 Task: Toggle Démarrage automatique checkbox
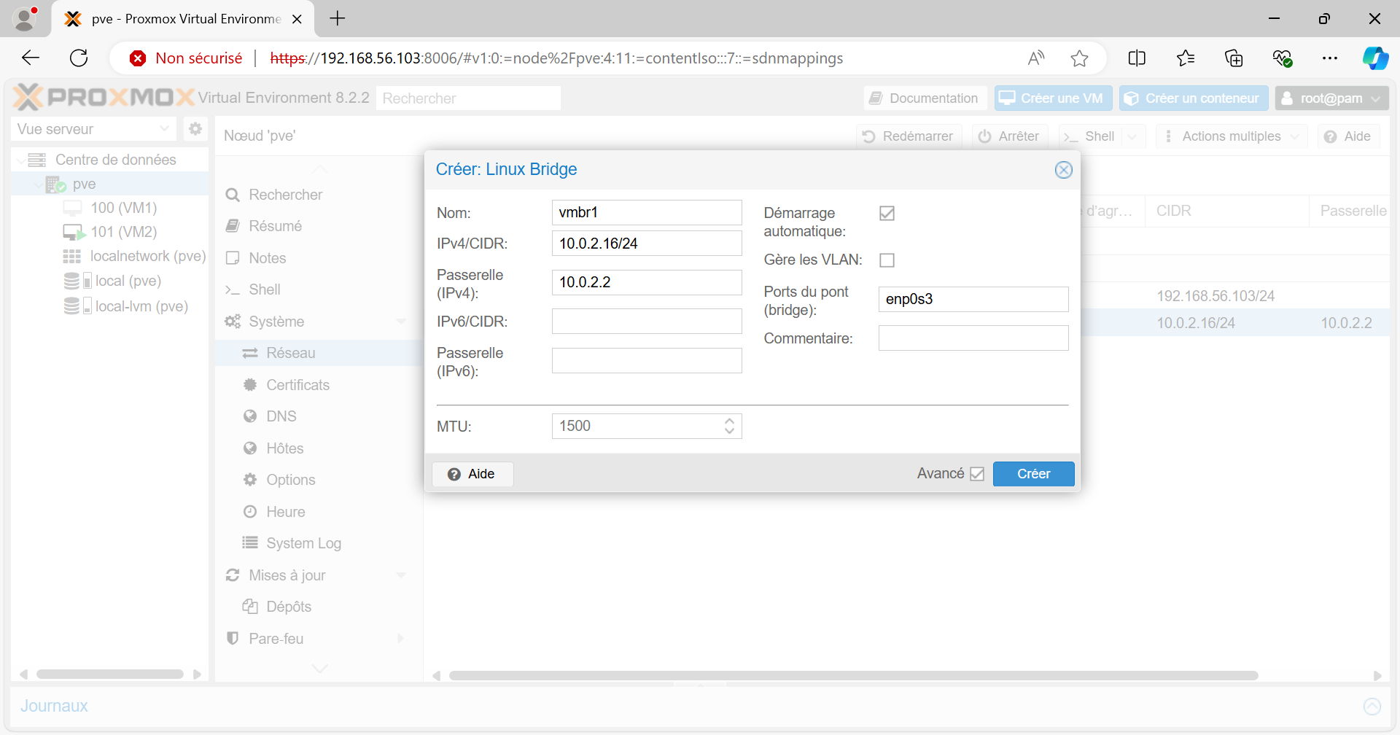click(x=887, y=213)
